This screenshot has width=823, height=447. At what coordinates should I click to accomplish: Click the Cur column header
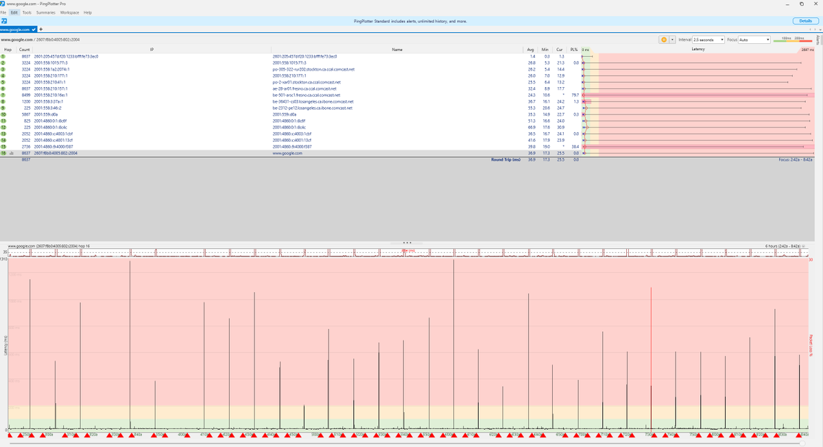[559, 49]
